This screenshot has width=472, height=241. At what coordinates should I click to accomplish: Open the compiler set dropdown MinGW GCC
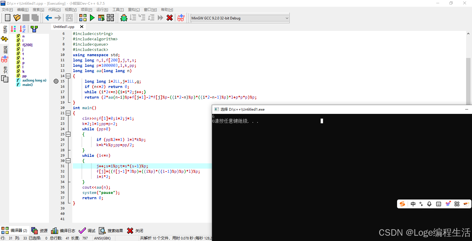tap(240, 18)
